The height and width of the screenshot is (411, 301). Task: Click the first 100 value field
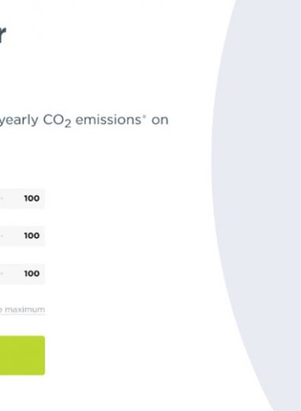coord(22,198)
